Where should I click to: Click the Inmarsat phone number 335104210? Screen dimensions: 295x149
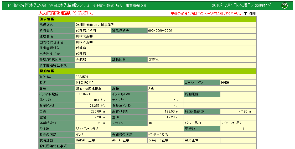[x=84, y=94]
